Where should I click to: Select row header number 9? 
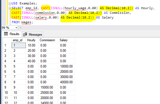(7, 87)
